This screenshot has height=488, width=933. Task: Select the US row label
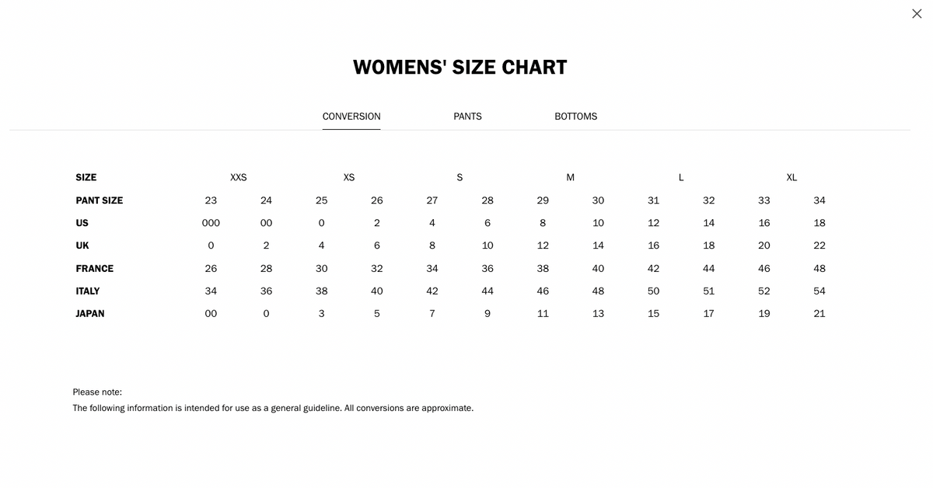point(82,223)
